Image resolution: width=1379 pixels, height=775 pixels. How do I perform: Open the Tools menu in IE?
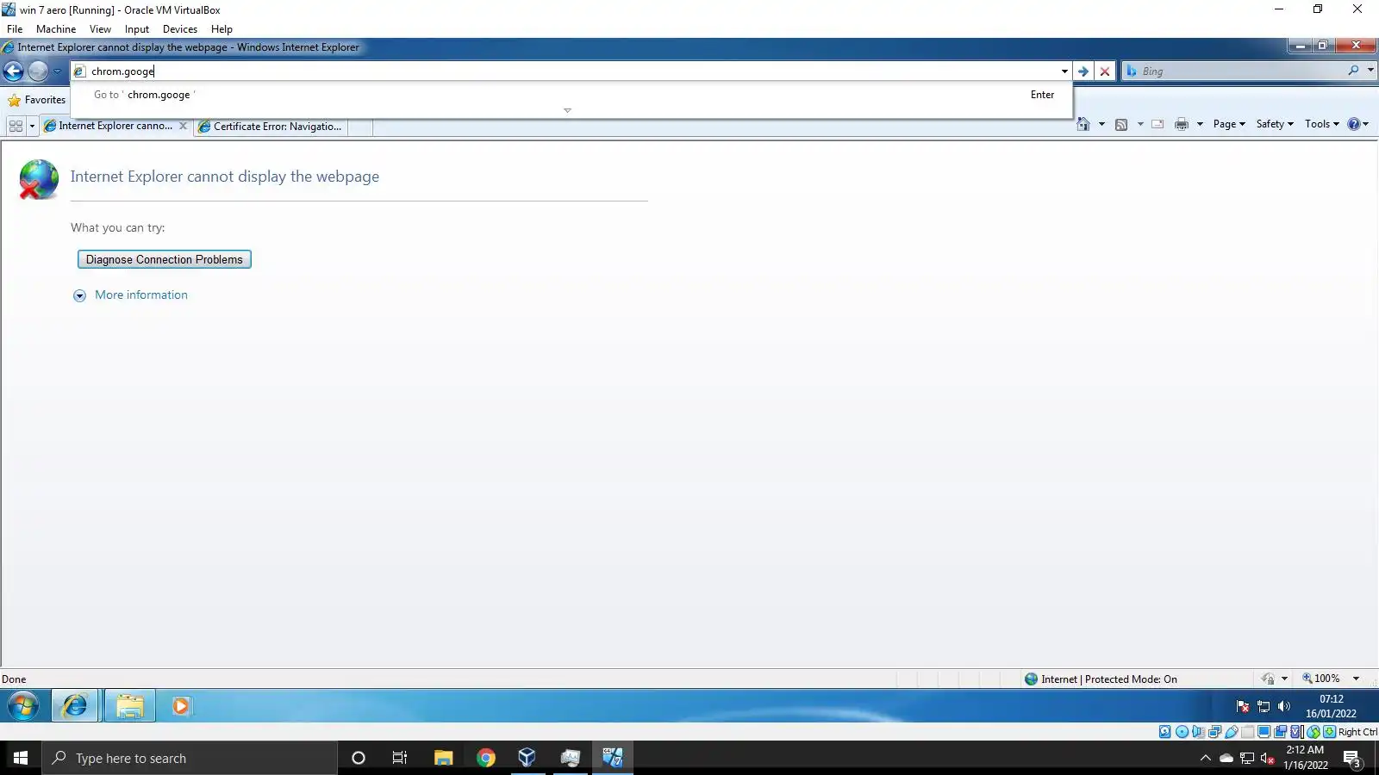point(1322,124)
